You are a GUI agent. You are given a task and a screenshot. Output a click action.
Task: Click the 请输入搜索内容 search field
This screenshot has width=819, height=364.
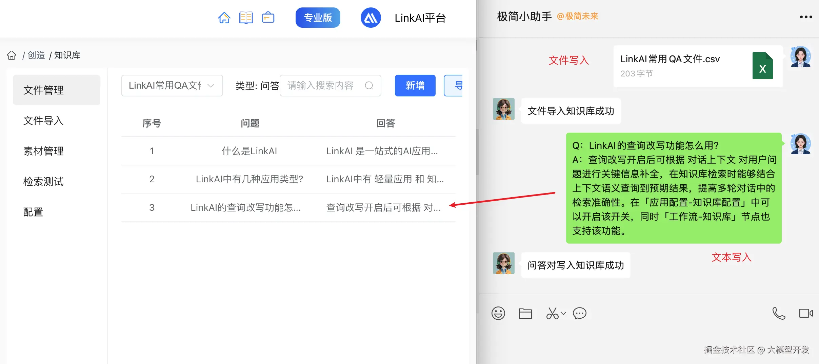(322, 86)
